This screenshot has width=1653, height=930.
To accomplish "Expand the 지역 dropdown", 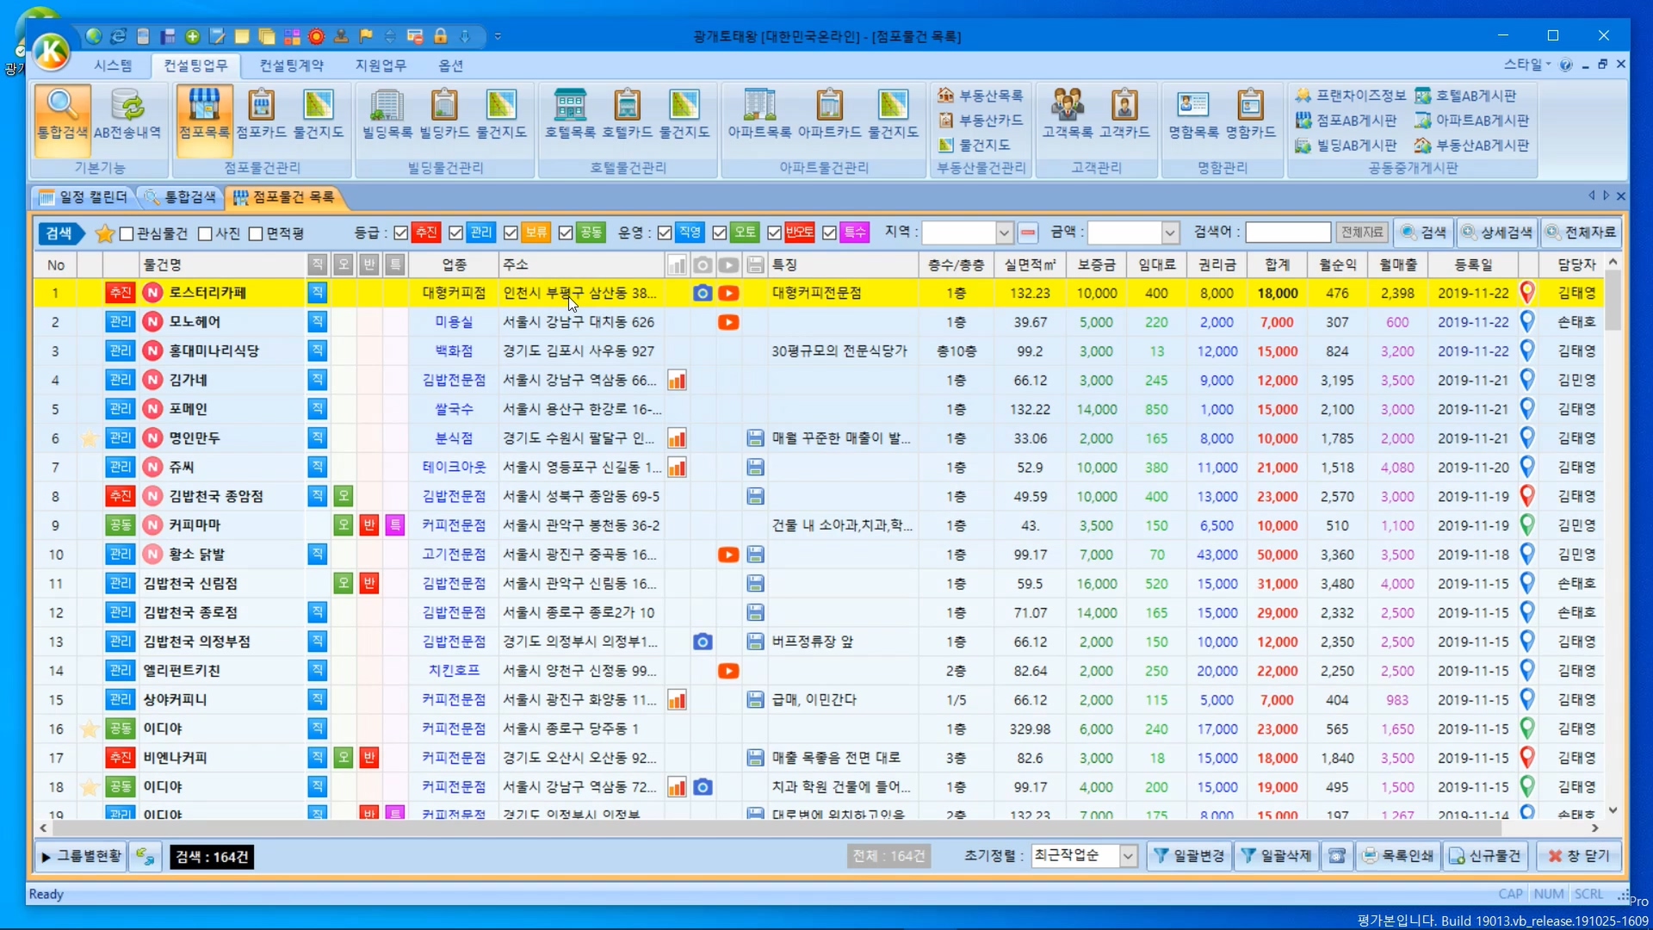I will click(1004, 232).
